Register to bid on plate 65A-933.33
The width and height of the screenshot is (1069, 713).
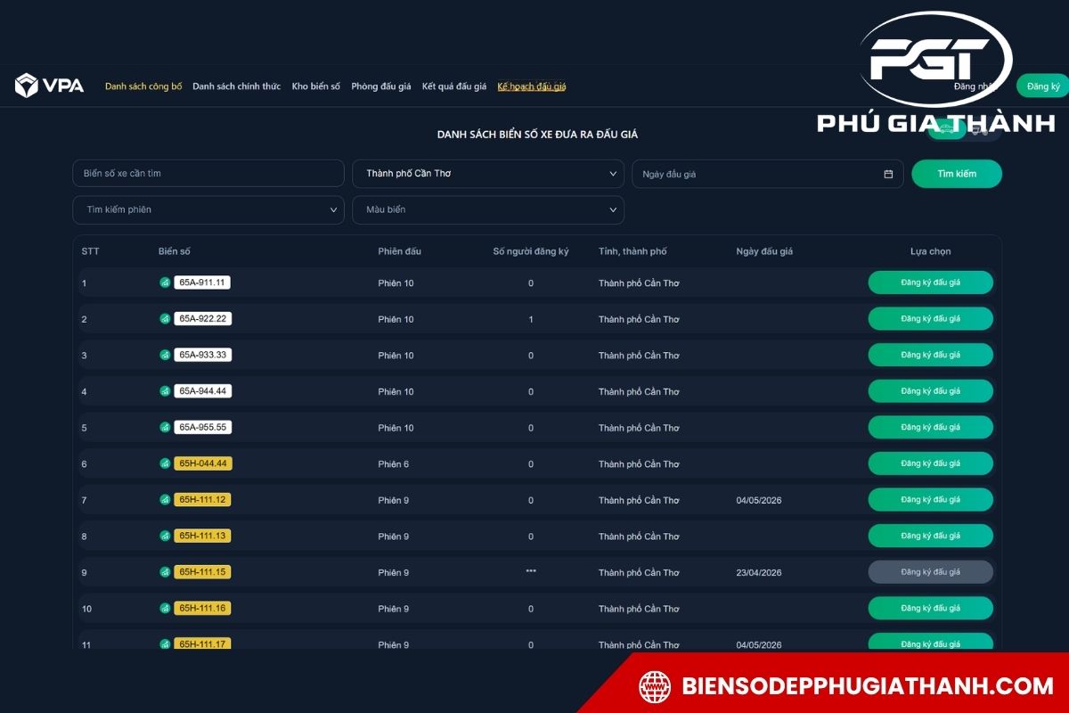[931, 355]
